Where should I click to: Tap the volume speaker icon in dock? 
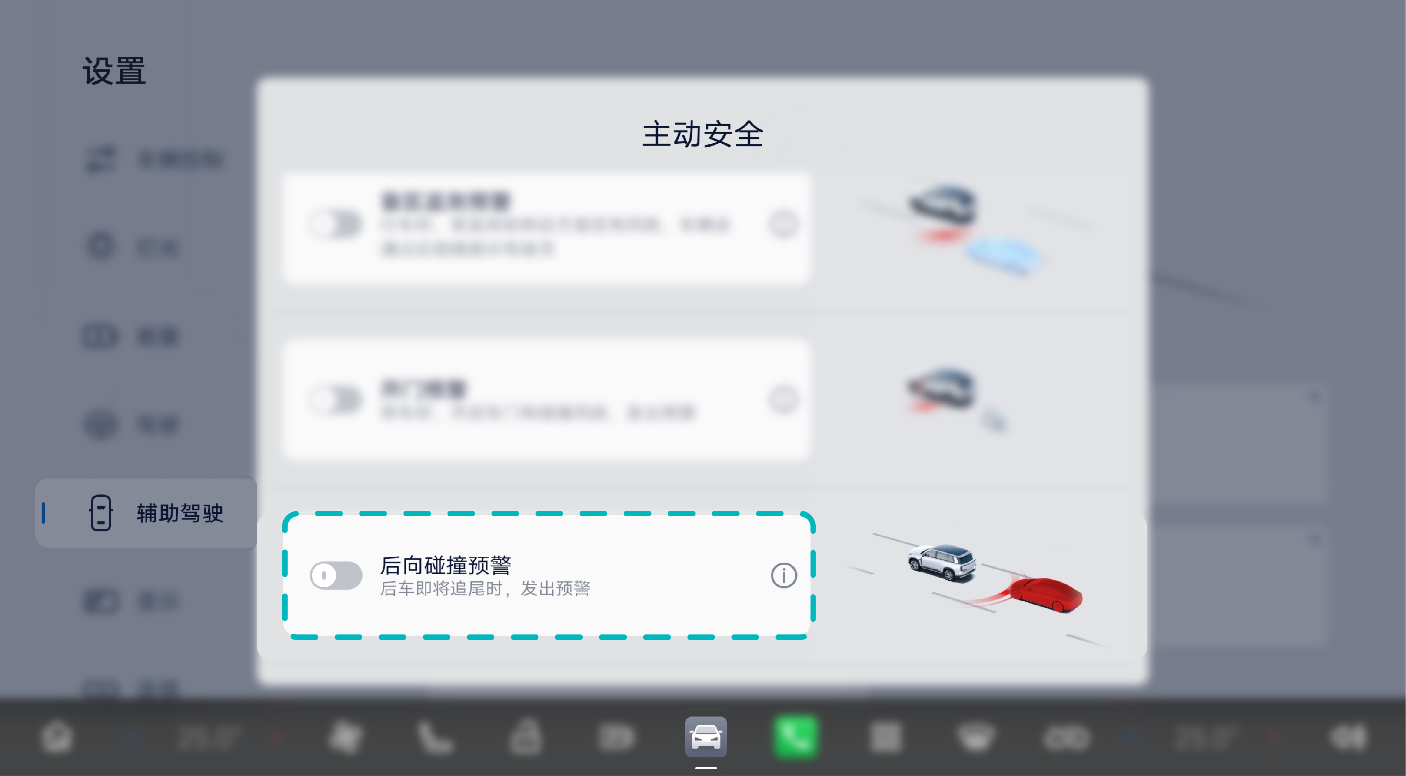(1348, 737)
